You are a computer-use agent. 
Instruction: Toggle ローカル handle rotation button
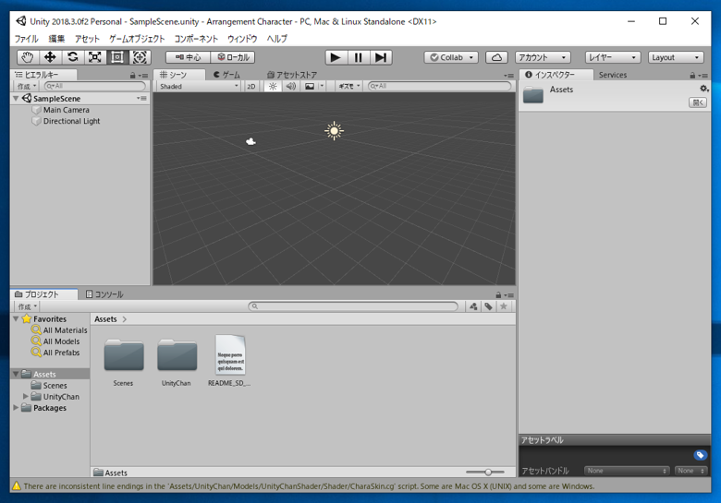(233, 57)
